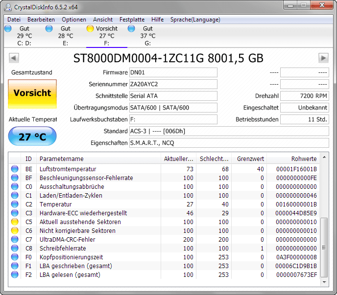
Task: Click status icon of Schreibfehlerrate row
Action: [x=15, y=248]
